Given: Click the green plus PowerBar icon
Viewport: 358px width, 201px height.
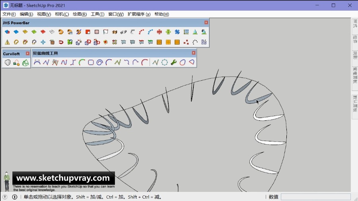Looking at the screenshot, I should tap(168, 32).
